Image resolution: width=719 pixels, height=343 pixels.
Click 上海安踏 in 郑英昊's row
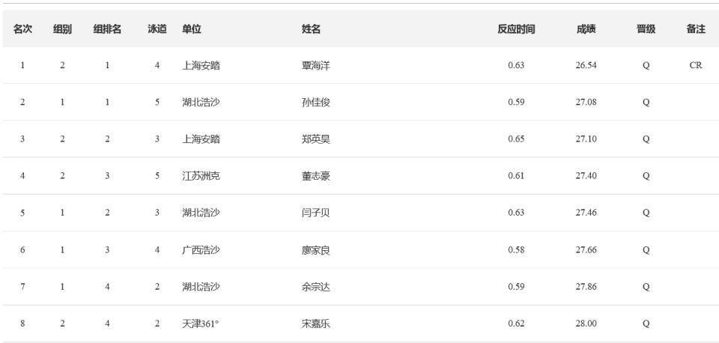coord(201,139)
